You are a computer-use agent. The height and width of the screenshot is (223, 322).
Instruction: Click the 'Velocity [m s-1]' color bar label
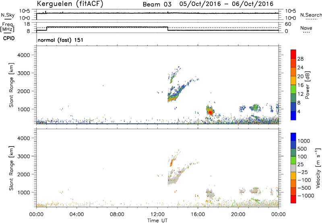click(318, 168)
